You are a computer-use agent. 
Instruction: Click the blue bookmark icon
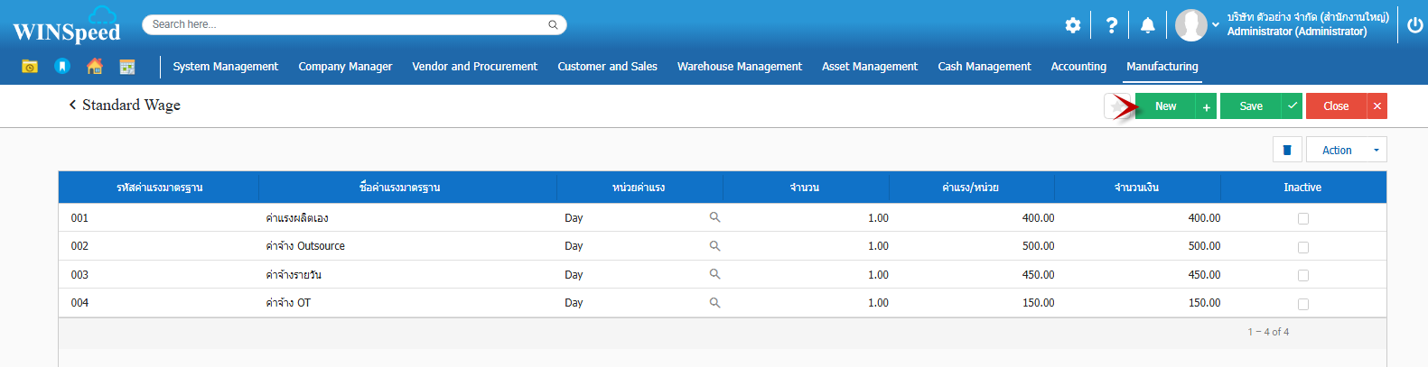pos(62,66)
